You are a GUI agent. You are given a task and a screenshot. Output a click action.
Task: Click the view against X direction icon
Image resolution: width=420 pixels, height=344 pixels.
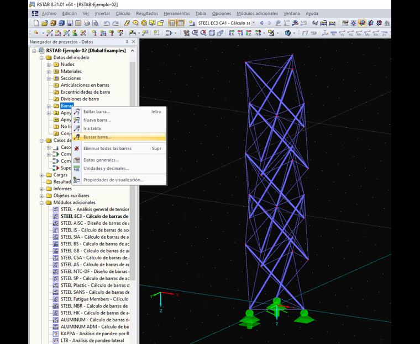point(258,33)
